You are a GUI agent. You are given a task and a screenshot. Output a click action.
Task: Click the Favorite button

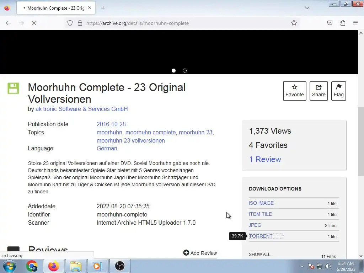[295, 91]
